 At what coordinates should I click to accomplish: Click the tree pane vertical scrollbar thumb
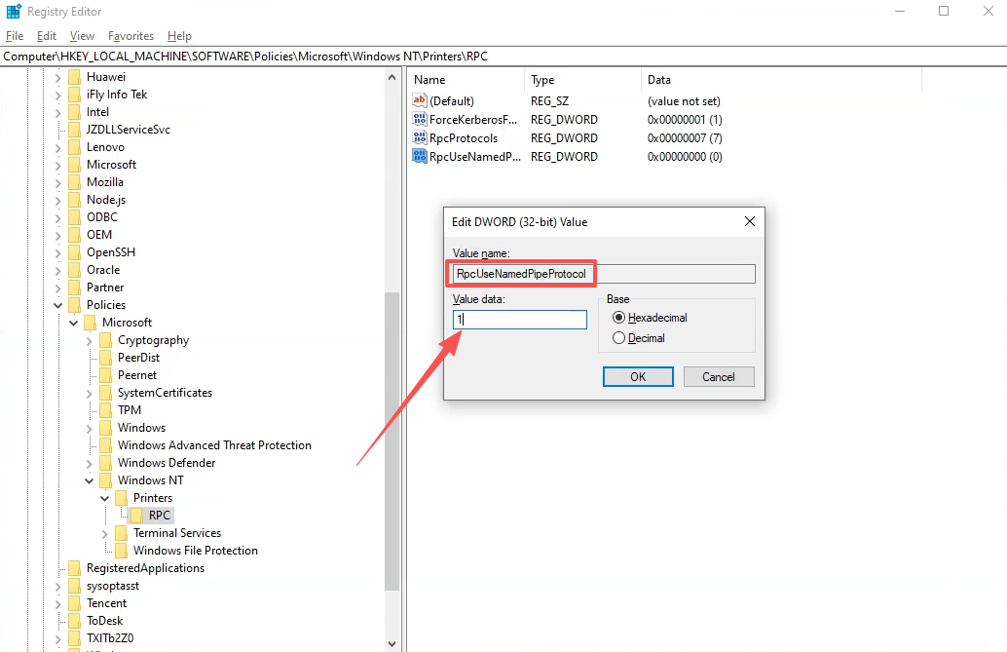[392, 441]
